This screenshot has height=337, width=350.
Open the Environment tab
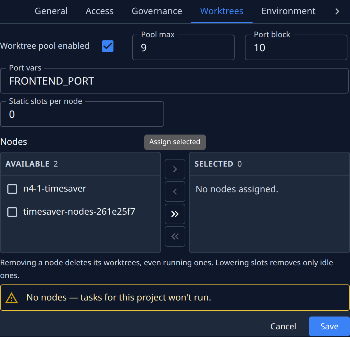[x=288, y=11]
